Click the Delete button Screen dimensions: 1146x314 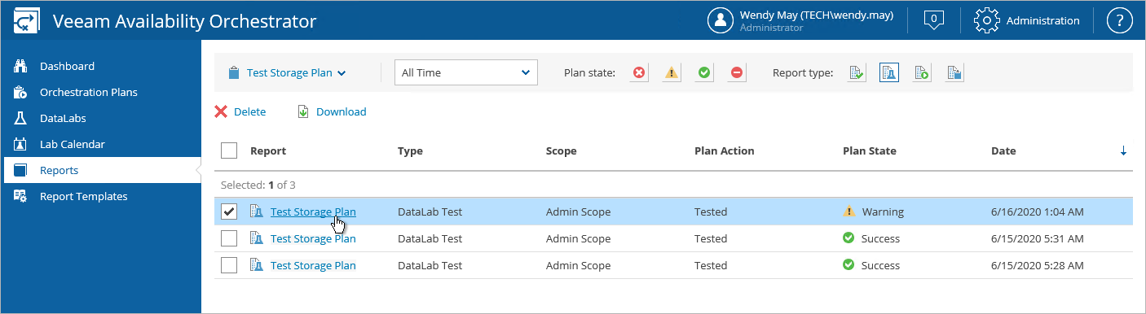(240, 111)
